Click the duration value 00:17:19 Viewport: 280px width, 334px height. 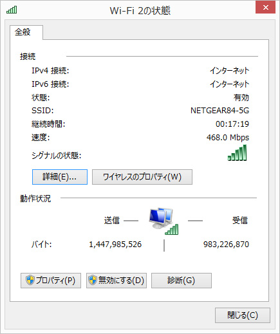coord(232,124)
